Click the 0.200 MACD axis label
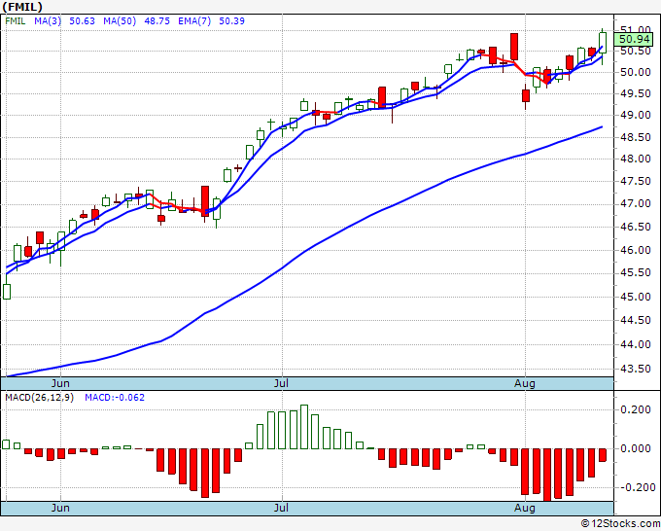This screenshot has width=661, height=531. 636,409
